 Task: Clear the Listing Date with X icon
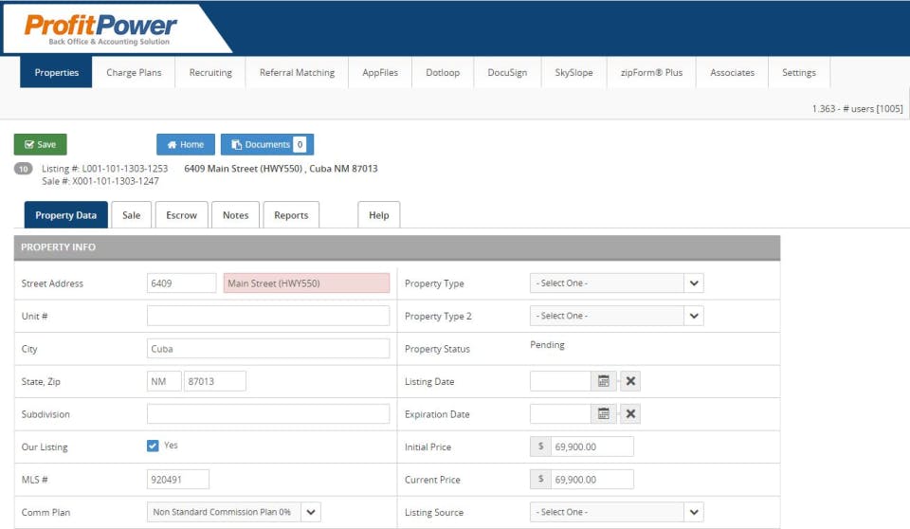tap(630, 381)
